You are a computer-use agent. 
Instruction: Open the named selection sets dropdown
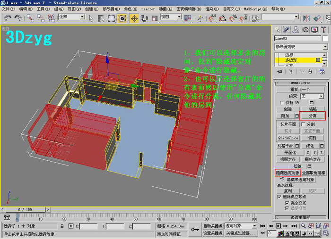click(x=296, y=17)
